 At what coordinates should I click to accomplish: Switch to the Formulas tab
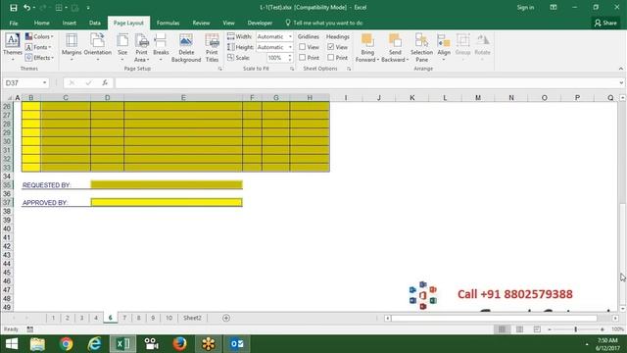[168, 23]
